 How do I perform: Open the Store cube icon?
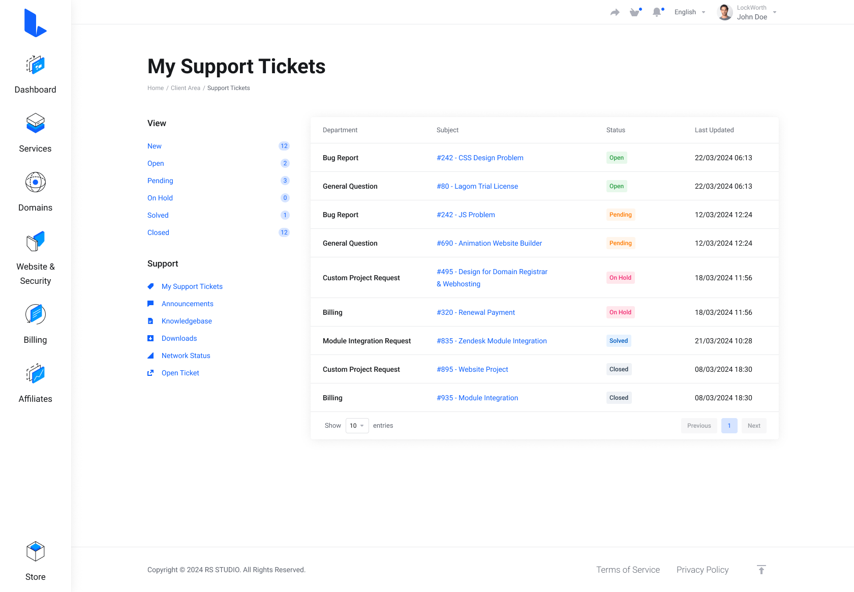click(x=36, y=551)
